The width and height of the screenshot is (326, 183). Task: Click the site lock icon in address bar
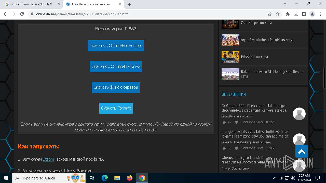click(32, 14)
